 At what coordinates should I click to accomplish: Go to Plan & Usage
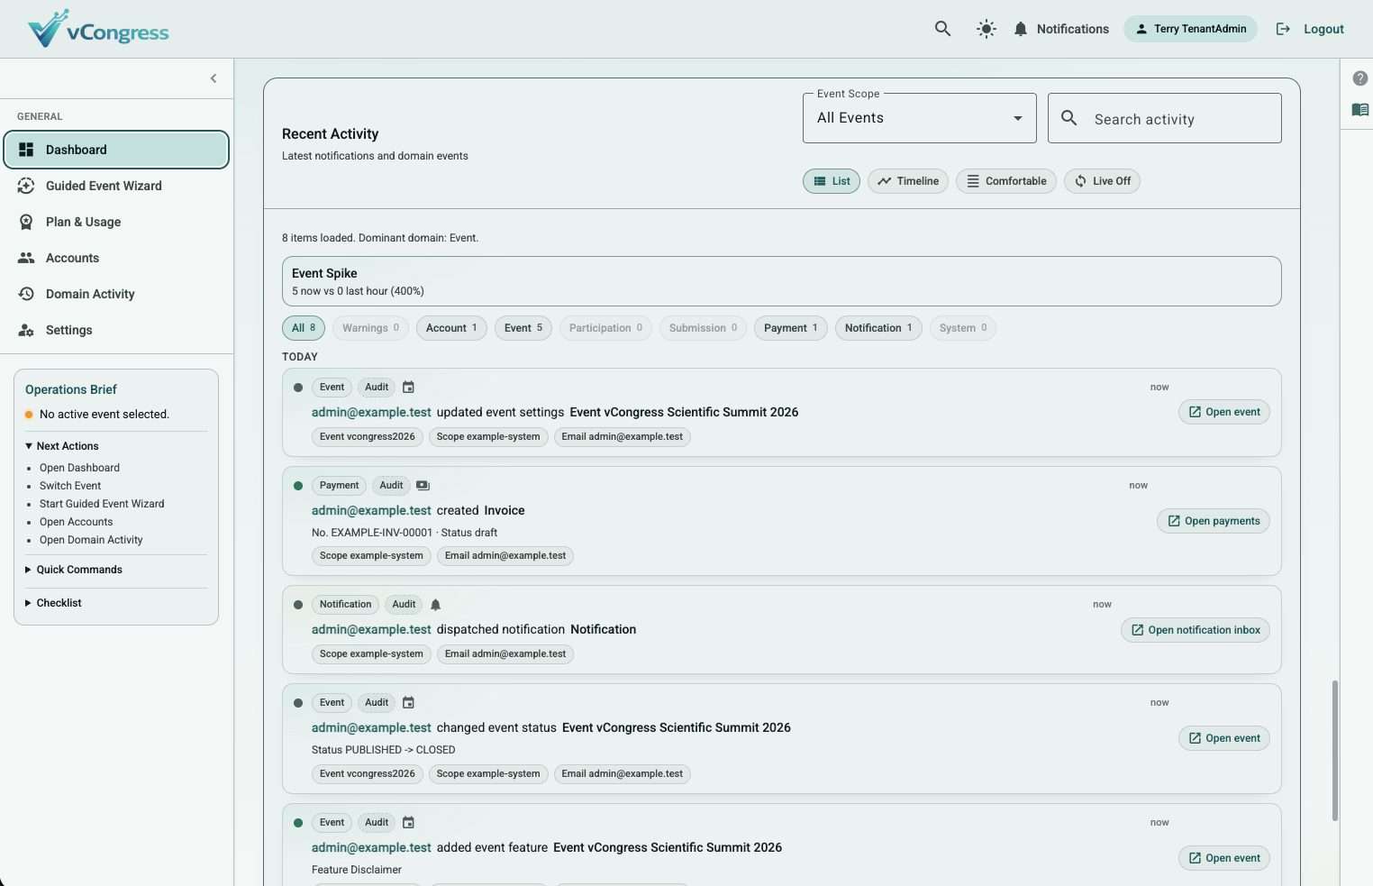[x=116, y=222]
